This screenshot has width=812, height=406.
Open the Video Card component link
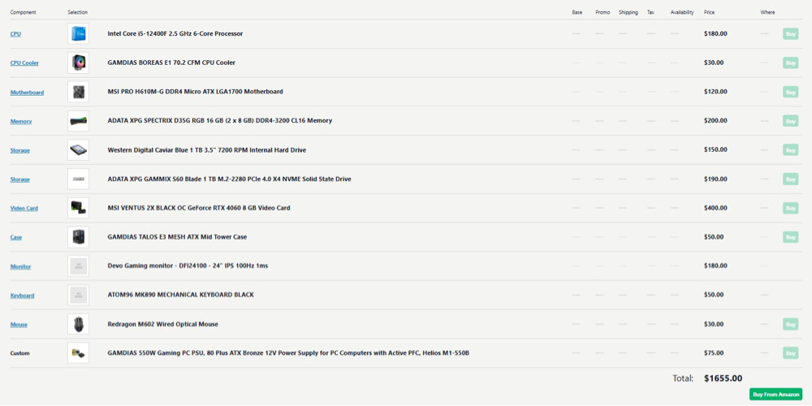[x=24, y=208]
